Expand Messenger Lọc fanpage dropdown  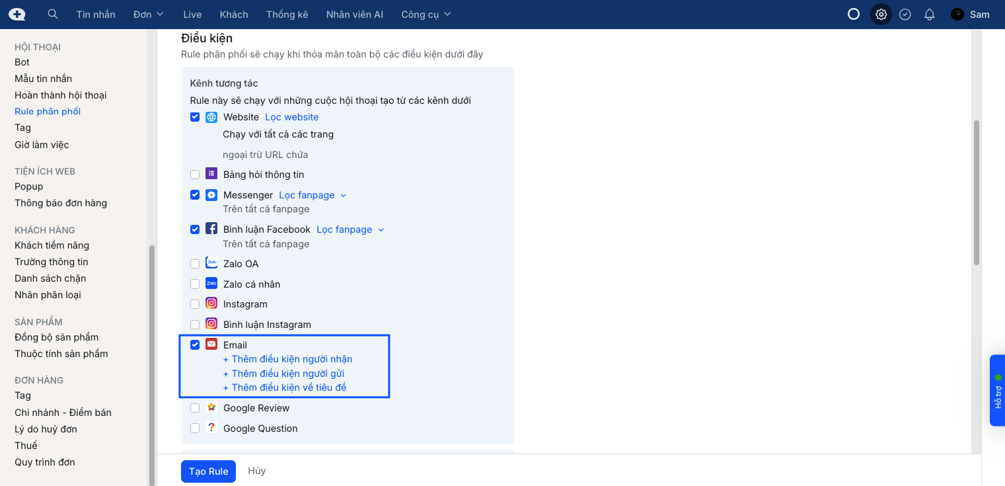point(313,195)
